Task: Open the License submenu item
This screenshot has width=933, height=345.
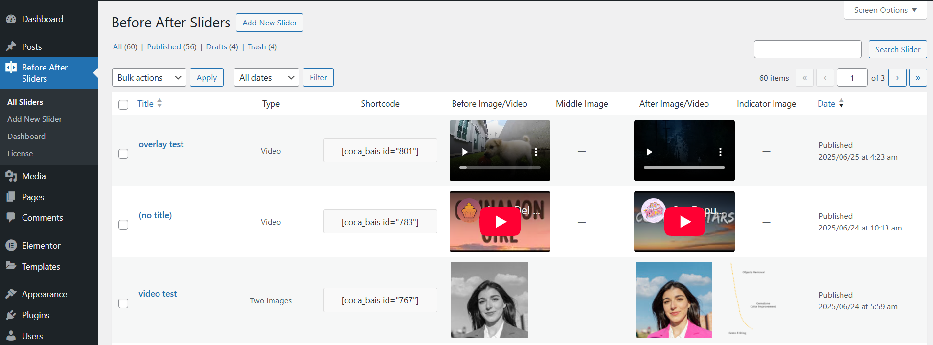Action: tap(20, 153)
